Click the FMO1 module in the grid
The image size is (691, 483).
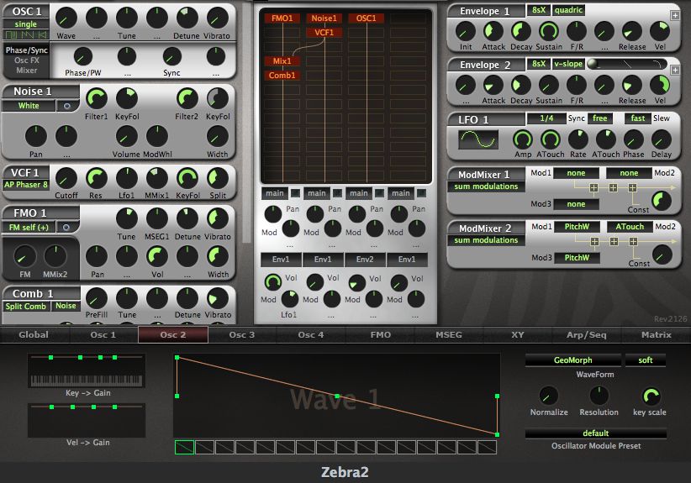pos(282,18)
